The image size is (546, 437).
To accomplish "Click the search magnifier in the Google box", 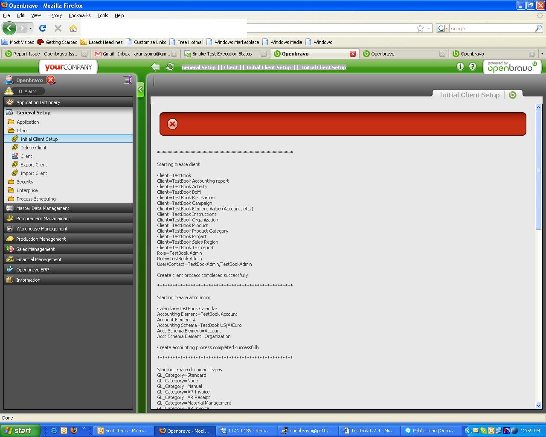I will pos(538,28).
